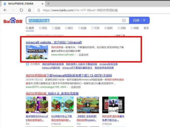Click the 为您推荐 circular icon
This screenshot has height=127, width=170.
[x=27, y=64]
